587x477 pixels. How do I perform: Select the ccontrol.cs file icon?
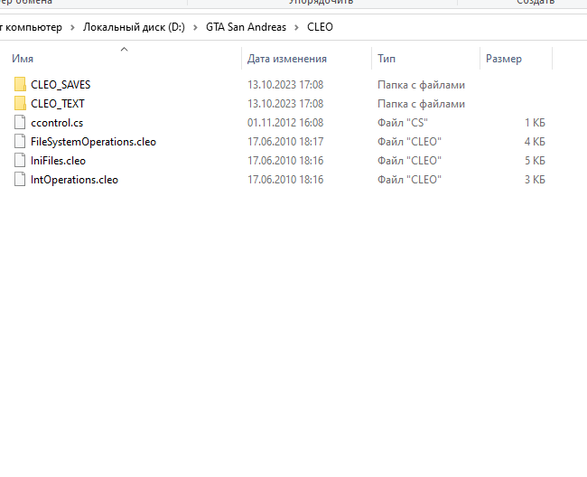click(x=21, y=123)
